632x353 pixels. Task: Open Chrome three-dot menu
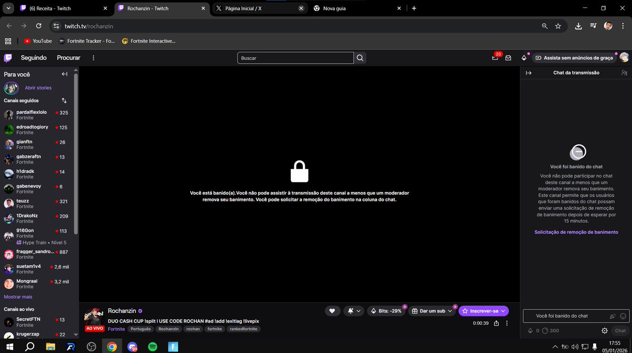click(x=623, y=26)
